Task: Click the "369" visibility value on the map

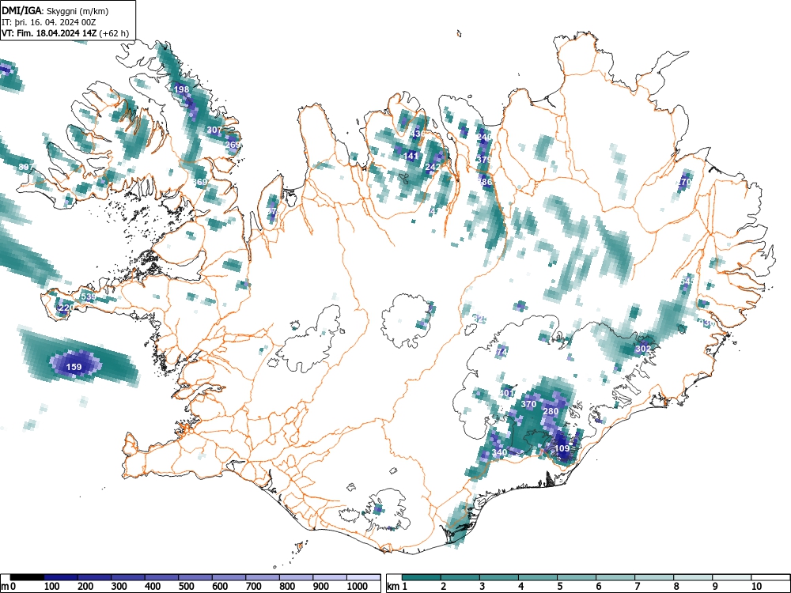Action: 200,182
